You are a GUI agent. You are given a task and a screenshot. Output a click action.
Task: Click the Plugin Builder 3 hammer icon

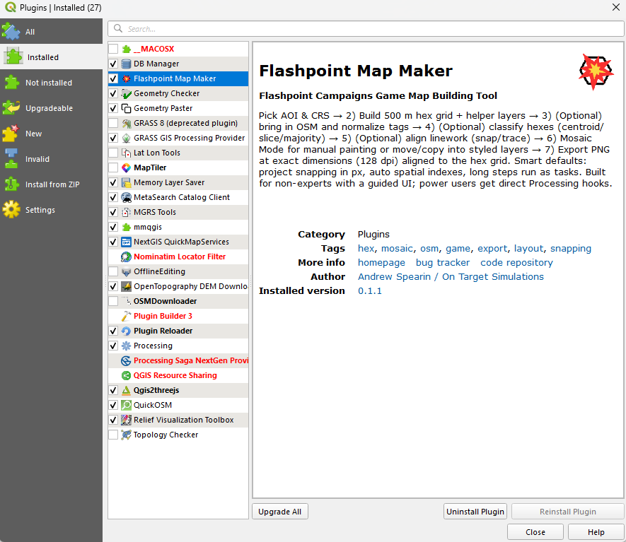[x=126, y=316]
